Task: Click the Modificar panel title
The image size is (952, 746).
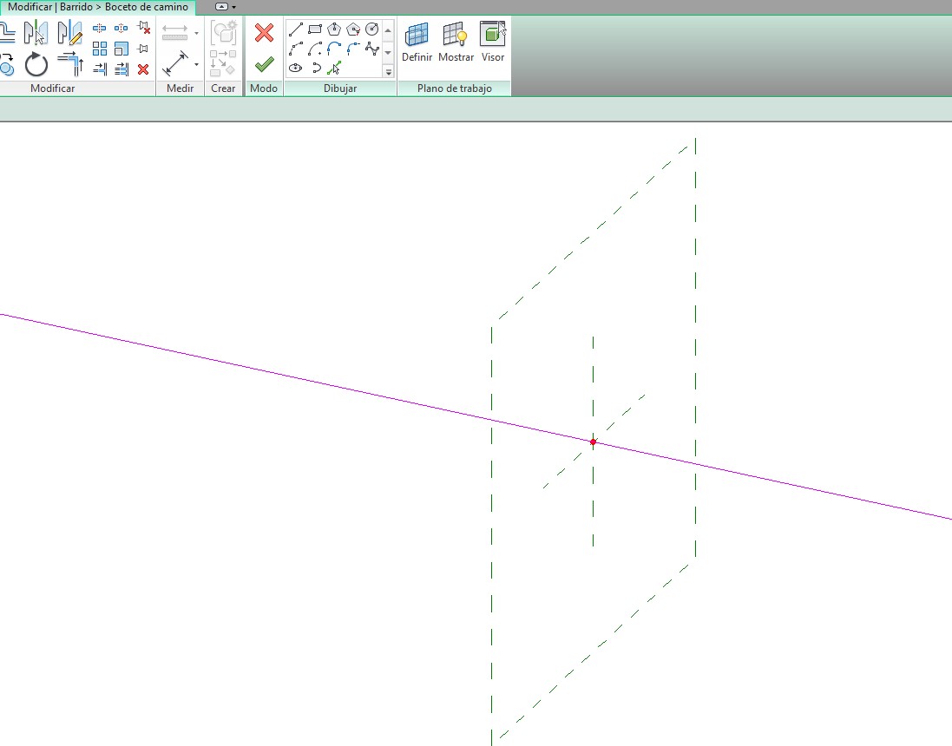Action: (x=53, y=88)
